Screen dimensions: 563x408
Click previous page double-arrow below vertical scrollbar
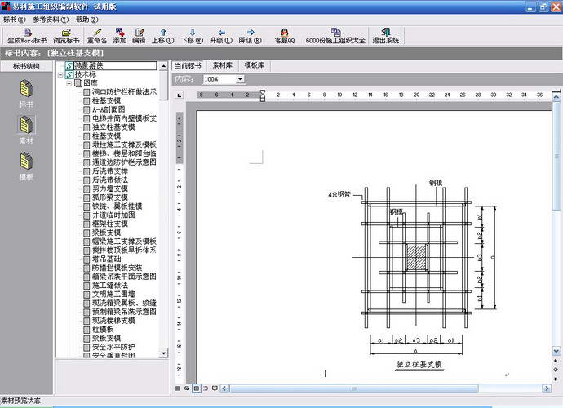[556, 361]
